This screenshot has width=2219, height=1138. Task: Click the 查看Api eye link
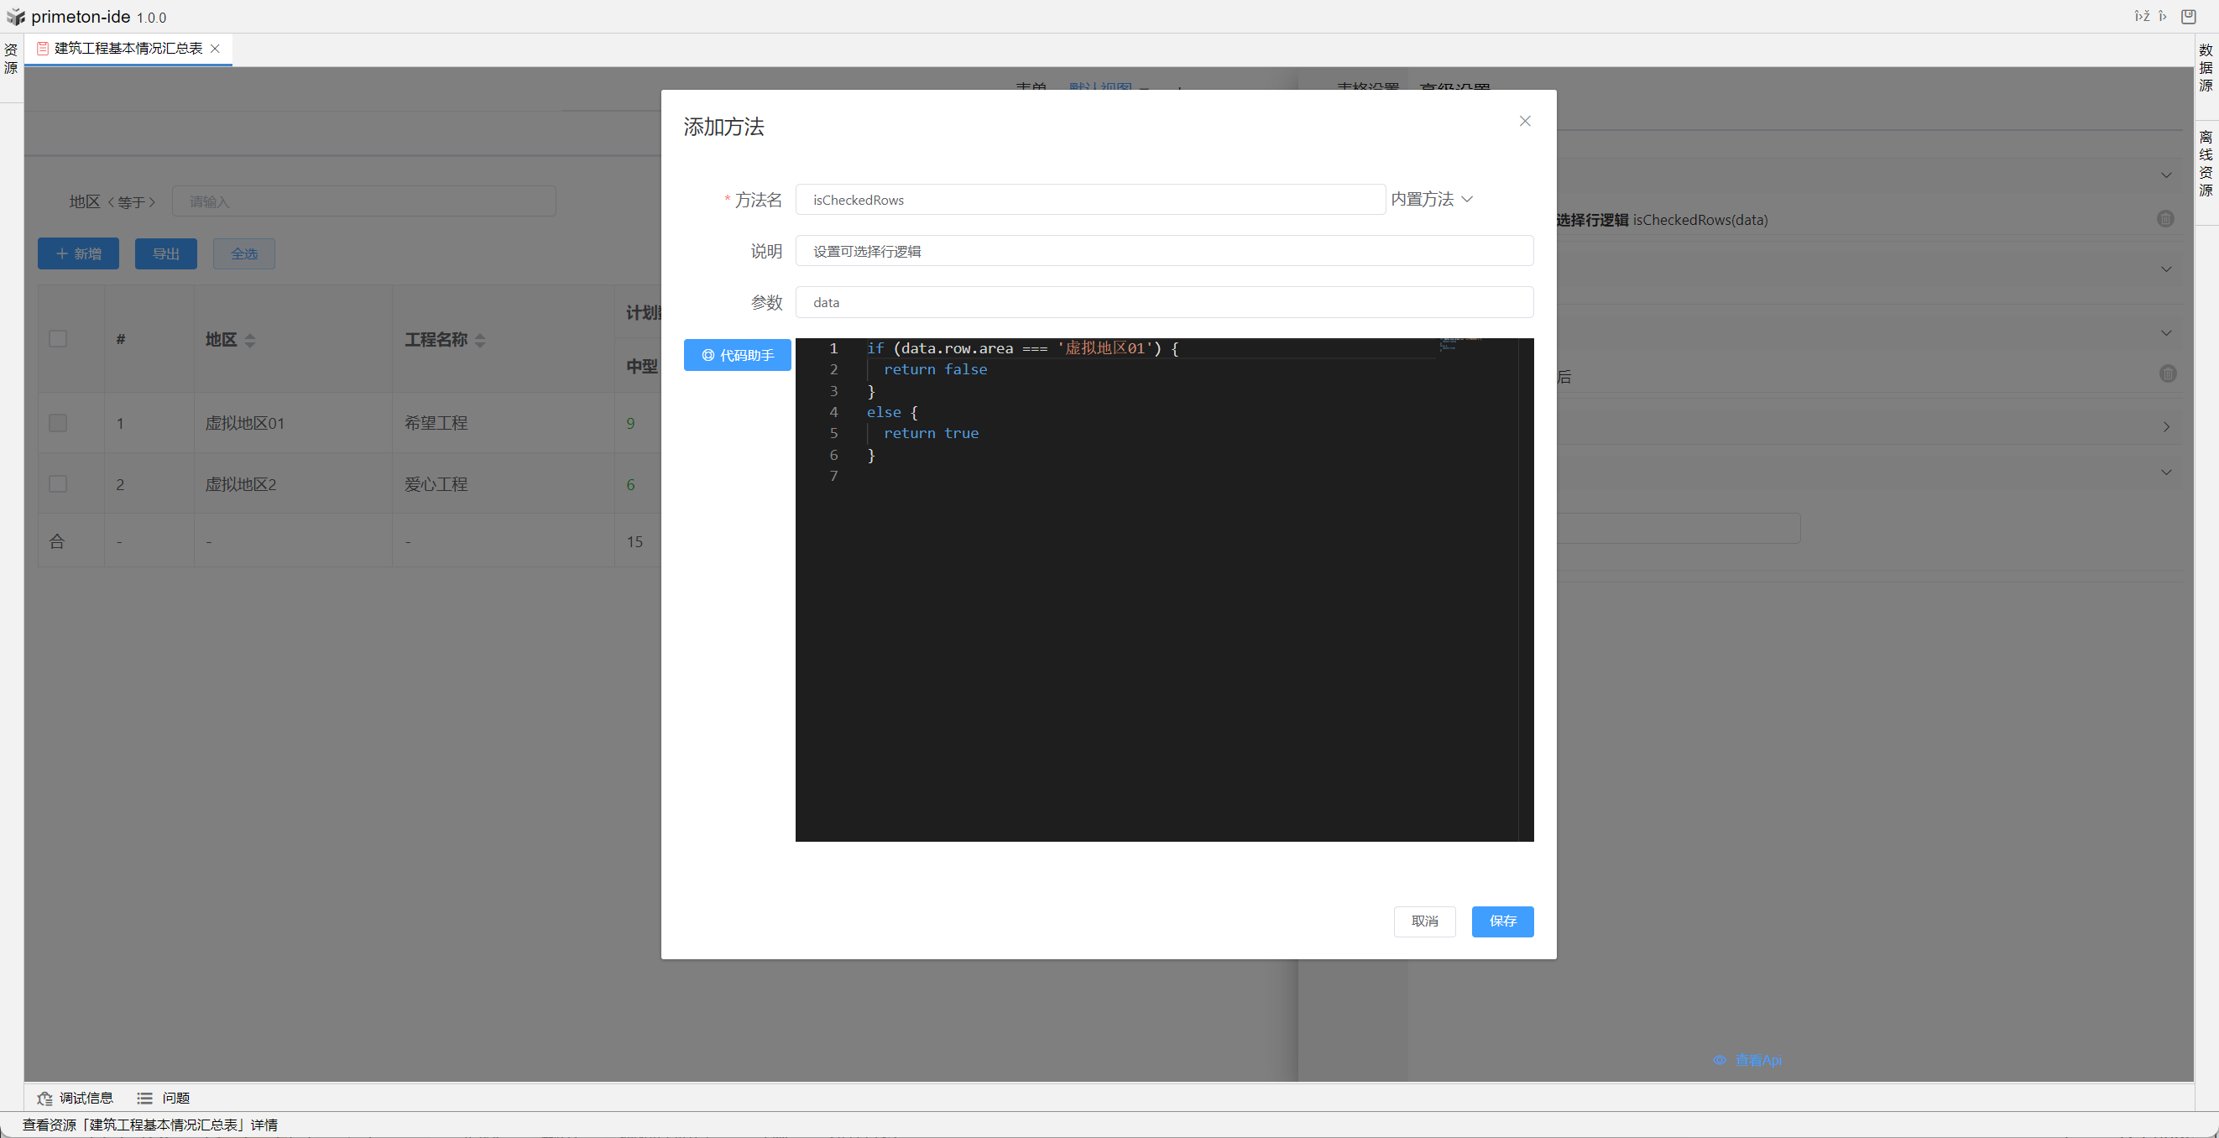point(1747,1061)
